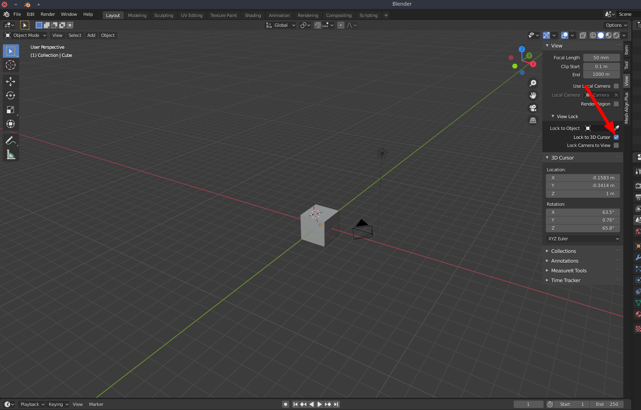This screenshot has width=641, height=410.
Task: Toggle the use preview range clock icon
Action: (x=550, y=404)
